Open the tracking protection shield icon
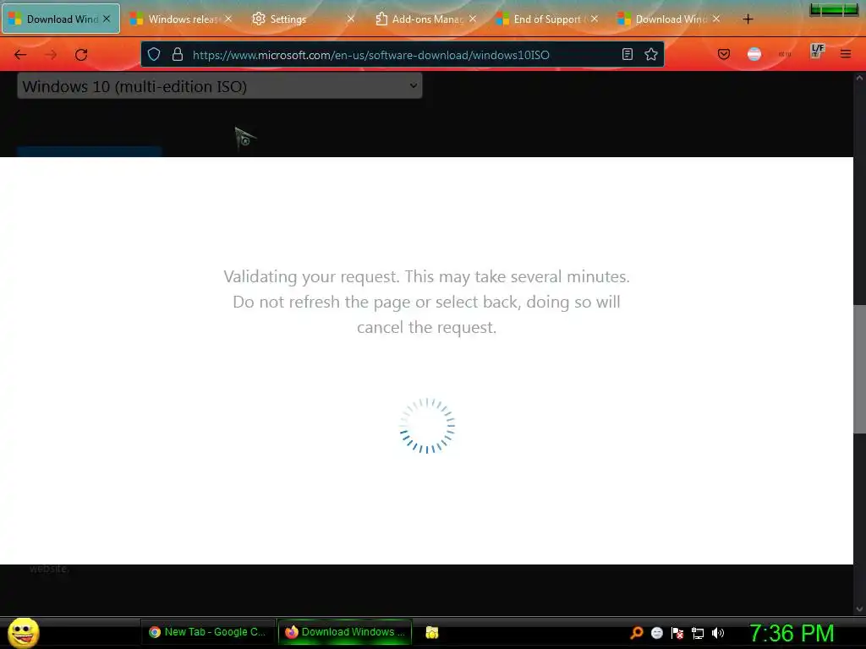This screenshot has width=866, height=649. tap(154, 54)
